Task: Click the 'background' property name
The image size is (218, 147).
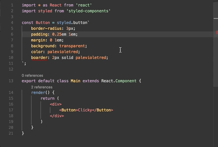Action: click(43, 46)
